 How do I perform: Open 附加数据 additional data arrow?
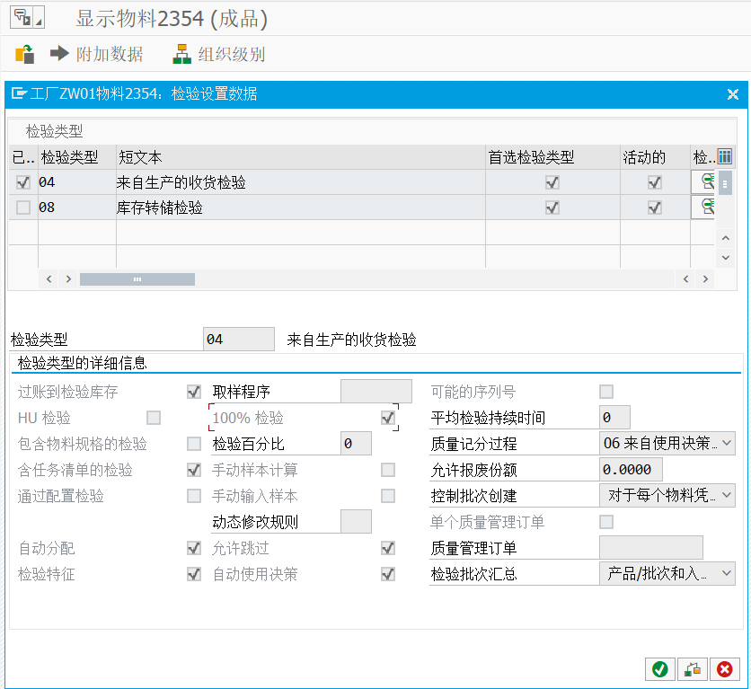click(96, 54)
